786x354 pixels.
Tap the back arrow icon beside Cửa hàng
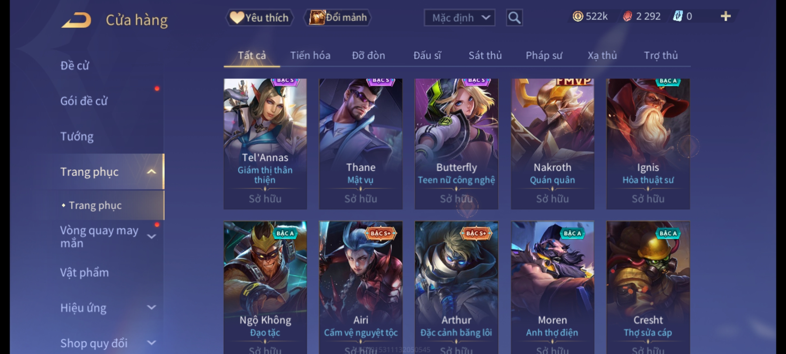pyautogui.click(x=76, y=20)
